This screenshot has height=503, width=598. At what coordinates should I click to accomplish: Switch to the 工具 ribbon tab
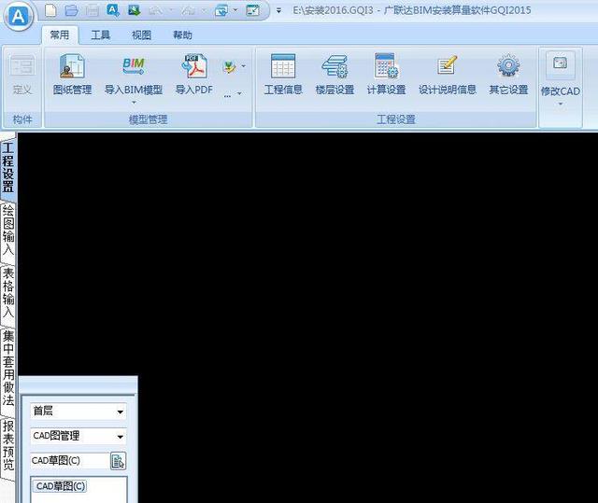[101, 35]
